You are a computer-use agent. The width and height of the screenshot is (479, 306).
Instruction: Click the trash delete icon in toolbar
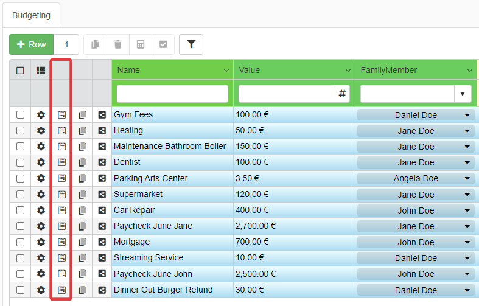pos(118,44)
